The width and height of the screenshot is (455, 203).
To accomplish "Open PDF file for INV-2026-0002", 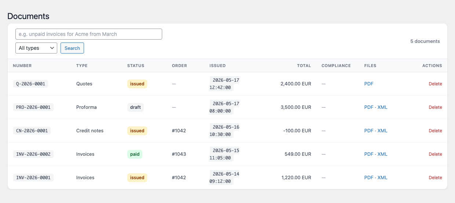I will pos(369,154).
